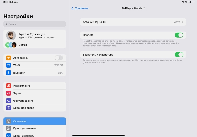Open Bluetooth settings row
197x137 pixels.
click(34, 73)
